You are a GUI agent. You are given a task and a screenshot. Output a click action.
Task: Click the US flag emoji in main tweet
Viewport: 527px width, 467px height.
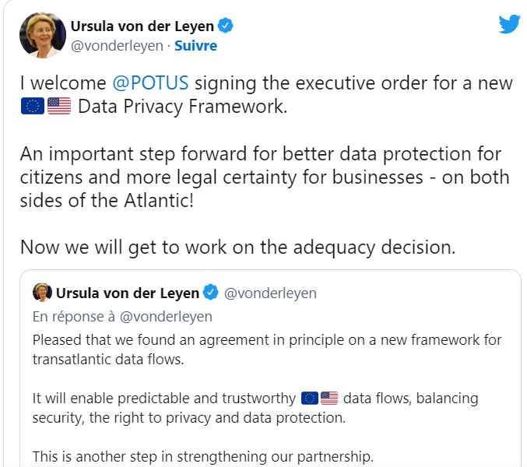click(x=59, y=106)
